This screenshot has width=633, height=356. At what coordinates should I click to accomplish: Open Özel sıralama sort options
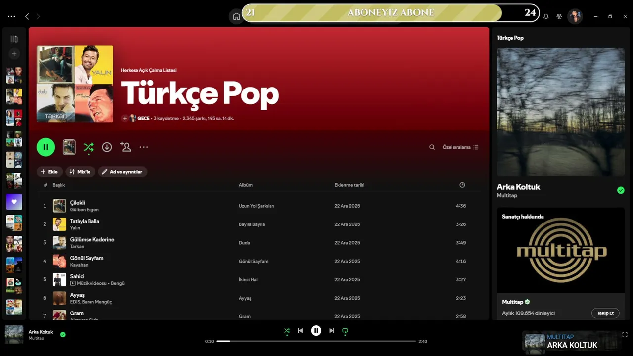[460, 147]
